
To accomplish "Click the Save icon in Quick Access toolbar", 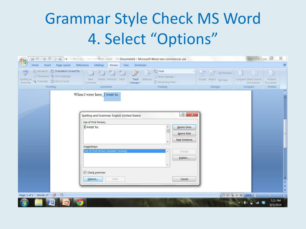I will click(32, 59).
